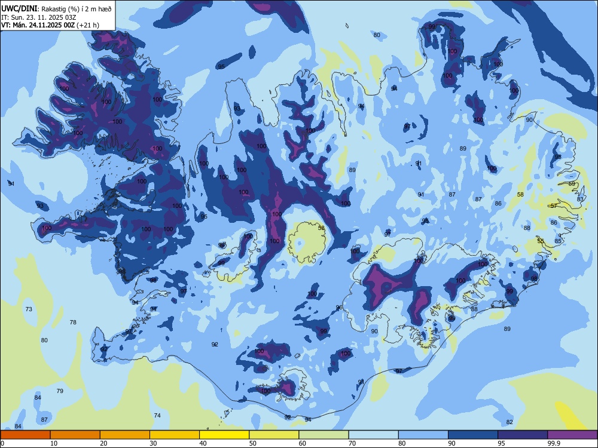Screen dimensions: 598x448
Task: Choose the light green 60–70 legend swatch
Action: pos(324,435)
